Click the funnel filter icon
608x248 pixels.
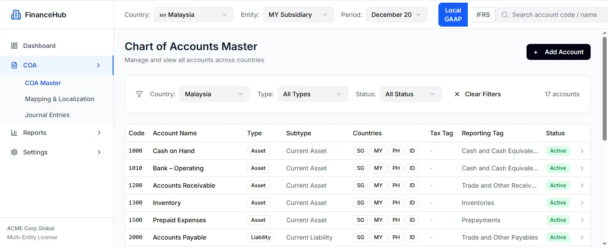point(139,94)
